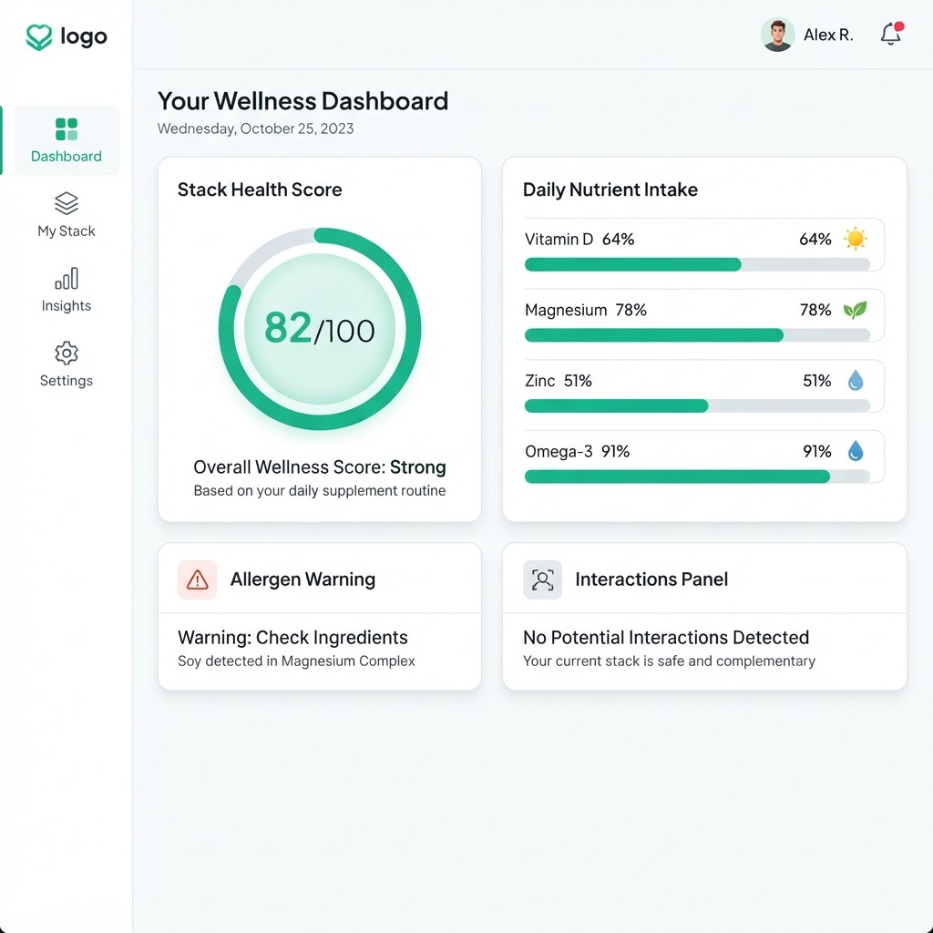The height and width of the screenshot is (933, 933).
Task: Click 'No Potential Interactions Detected' text
Action: pos(666,637)
